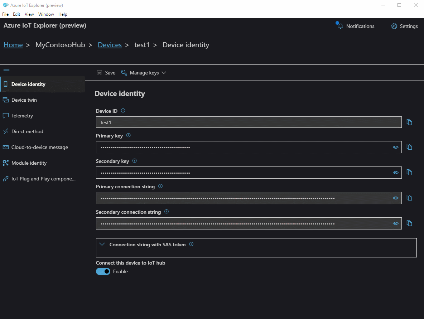Open info tooltip for Secondary key
Screen dimensions: 424x319
pyautogui.click(x=134, y=161)
